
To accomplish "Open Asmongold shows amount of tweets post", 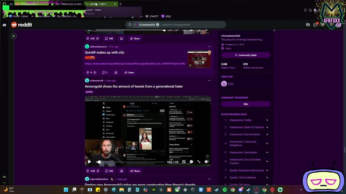I will (134, 86).
